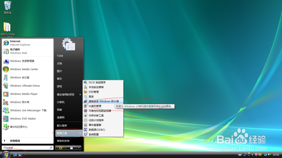Open 帮助和支持
This screenshot has width=282, height=158.
click(x=69, y=141)
